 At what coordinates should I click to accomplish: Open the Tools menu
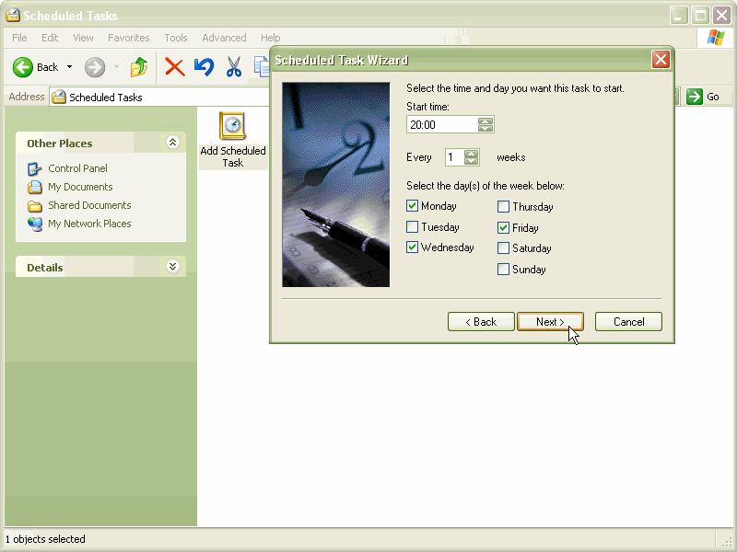(x=175, y=38)
